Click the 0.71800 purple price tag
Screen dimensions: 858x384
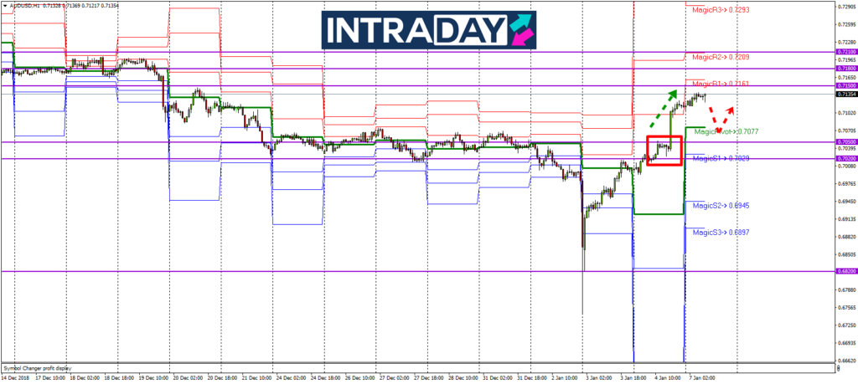click(846, 69)
